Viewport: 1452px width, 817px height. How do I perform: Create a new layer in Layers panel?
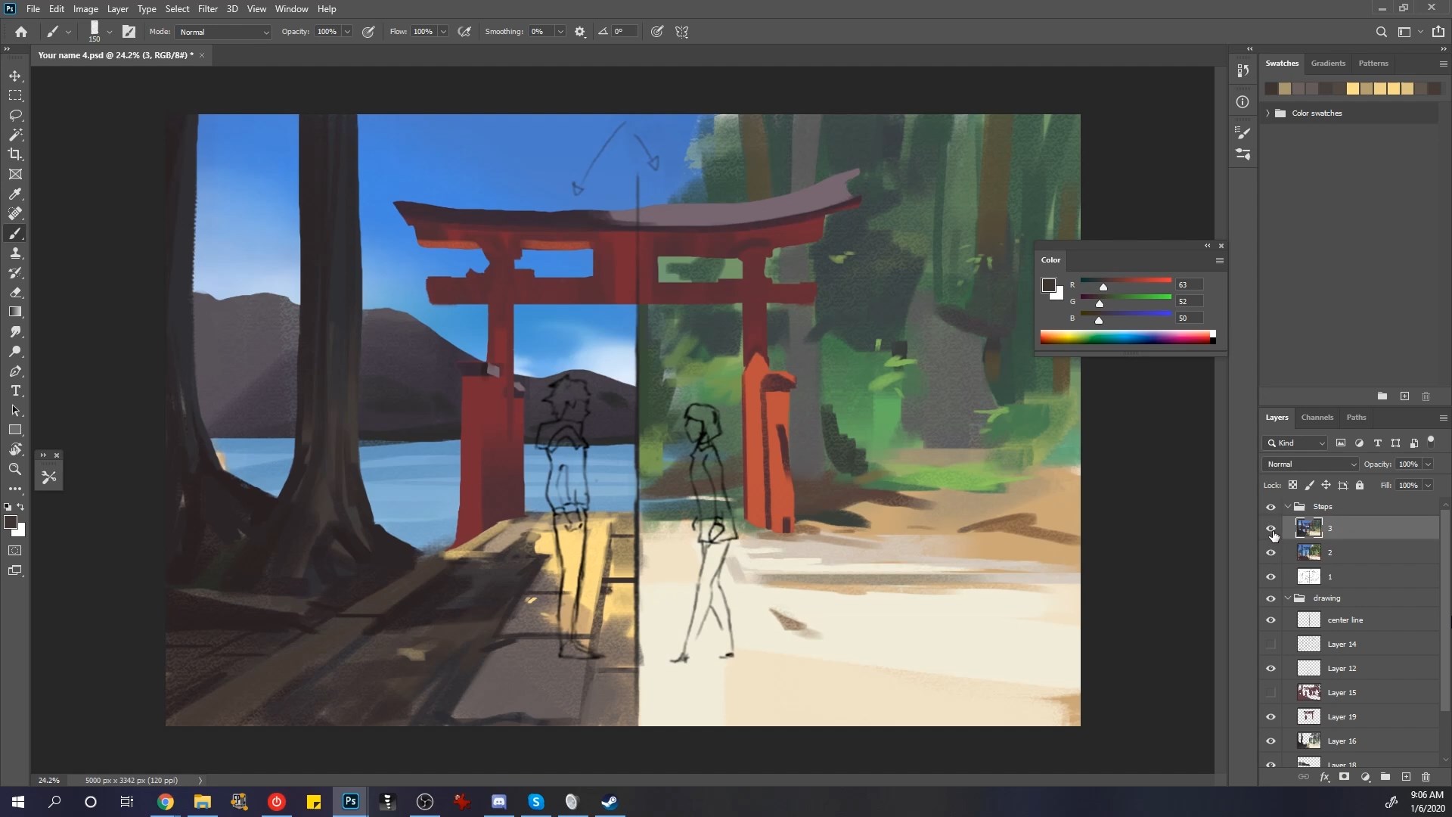pyautogui.click(x=1406, y=777)
